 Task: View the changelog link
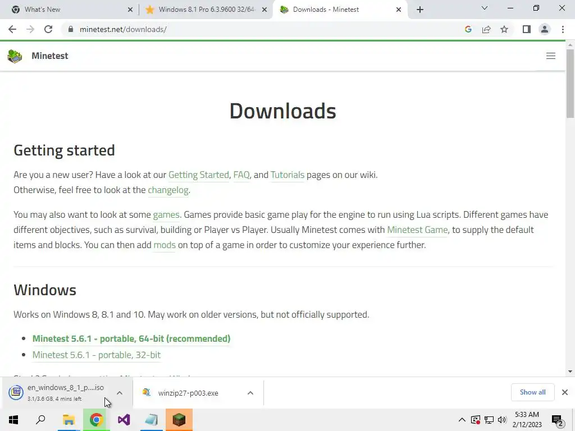[168, 190]
